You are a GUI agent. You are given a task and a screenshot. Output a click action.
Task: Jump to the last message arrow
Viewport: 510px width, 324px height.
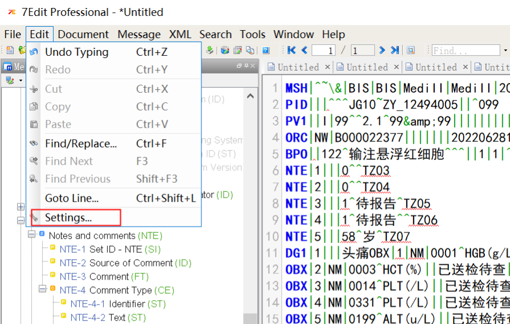click(x=395, y=51)
